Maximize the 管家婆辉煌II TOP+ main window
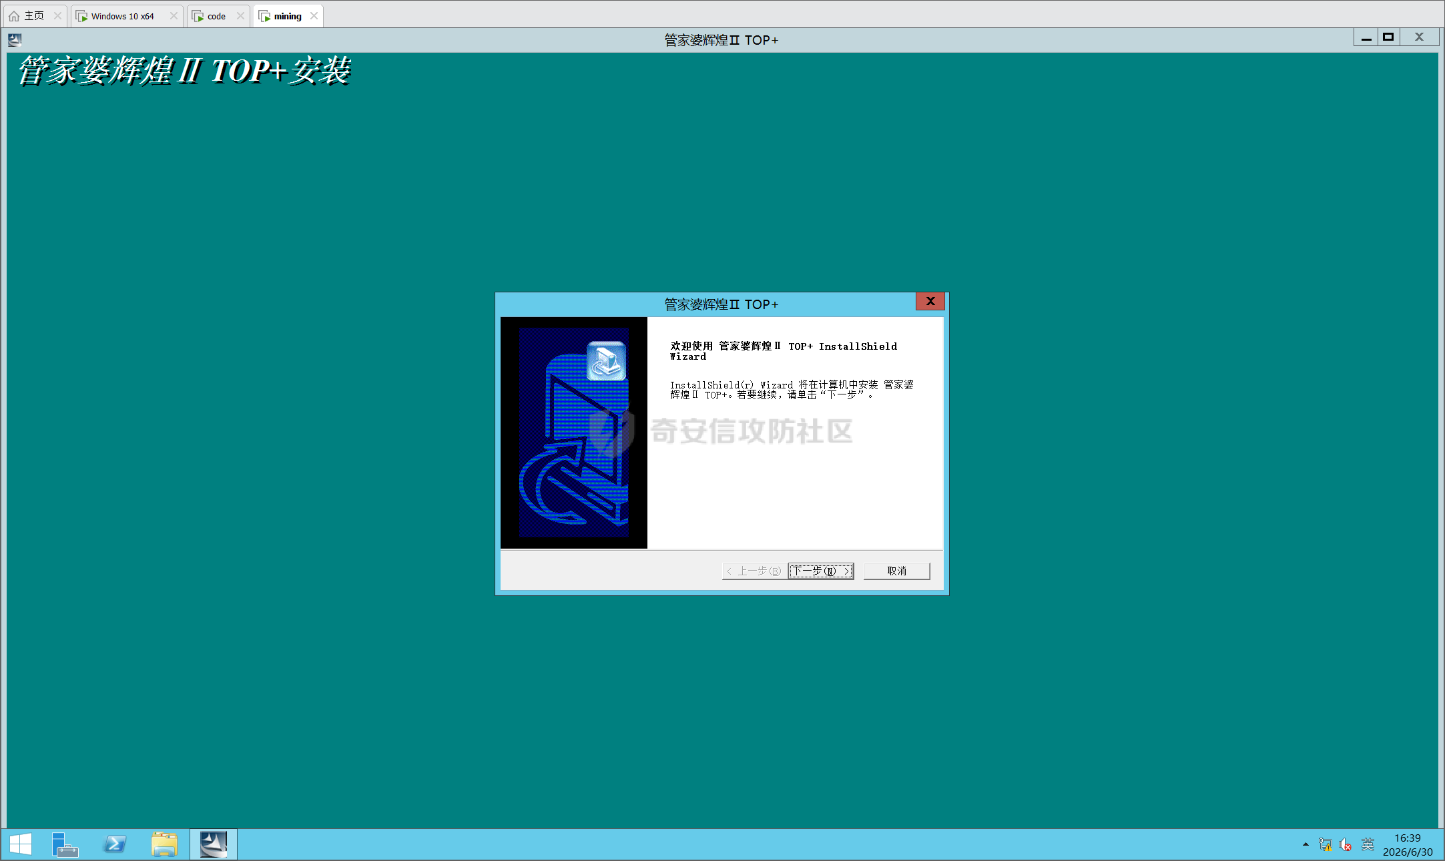Viewport: 1445px width, 861px height. (x=1388, y=38)
